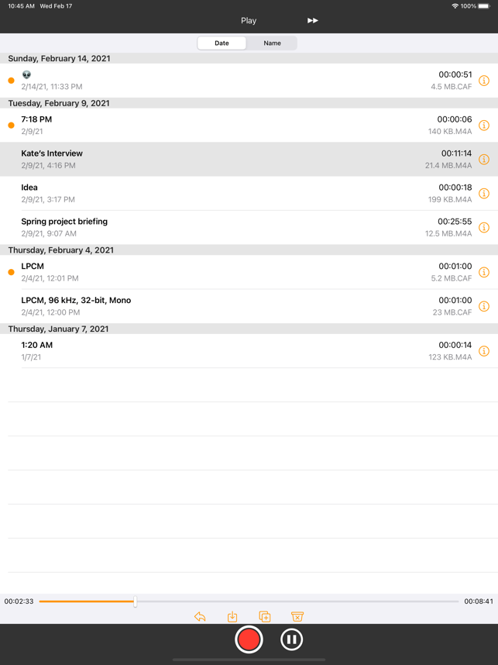498x665 pixels.
Task: Toggle the orange dot on LPCM recording
Action: point(12,272)
